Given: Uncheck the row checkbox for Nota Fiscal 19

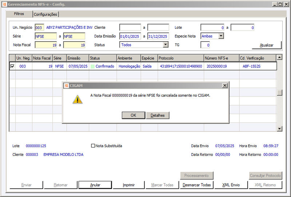Looking at the screenshot, I should (x=12, y=66).
